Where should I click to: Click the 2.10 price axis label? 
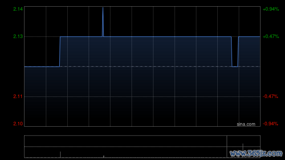click(x=18, y=124)
